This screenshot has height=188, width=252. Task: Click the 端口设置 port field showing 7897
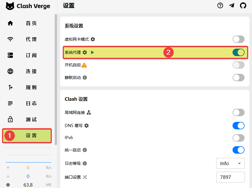coord(231,177)
